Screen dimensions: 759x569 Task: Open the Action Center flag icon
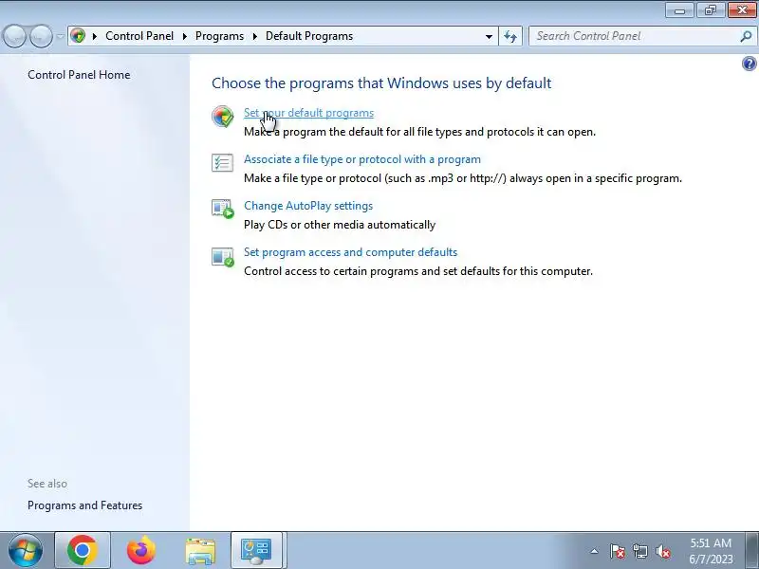618,551
